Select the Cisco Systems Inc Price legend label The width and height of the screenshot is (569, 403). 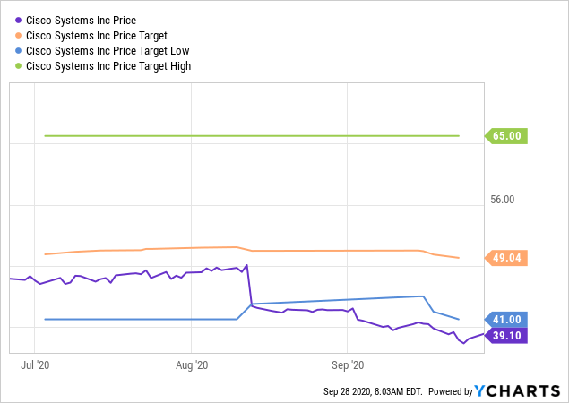(x=88, y=20)
